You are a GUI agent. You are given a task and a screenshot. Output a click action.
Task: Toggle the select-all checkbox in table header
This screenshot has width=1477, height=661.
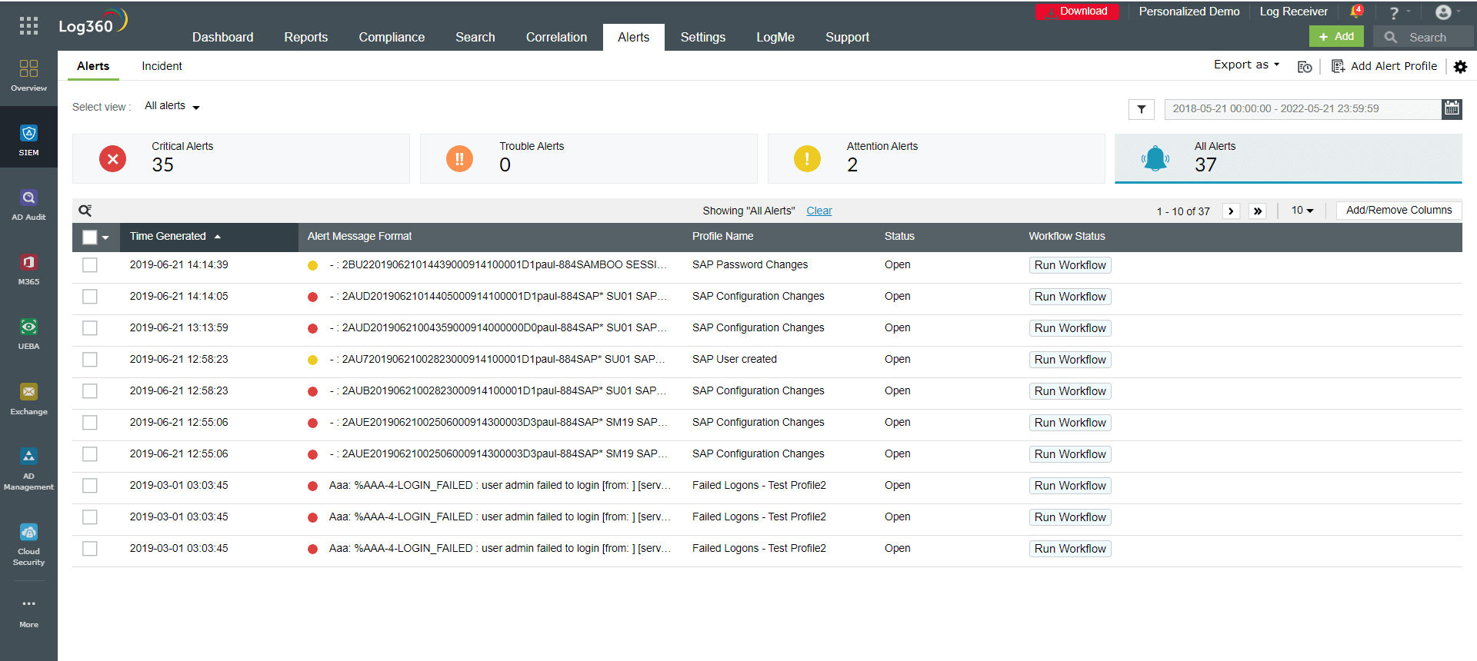90,237
